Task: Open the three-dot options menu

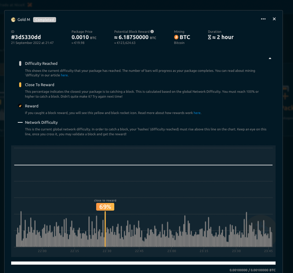Action: (263, 19)
